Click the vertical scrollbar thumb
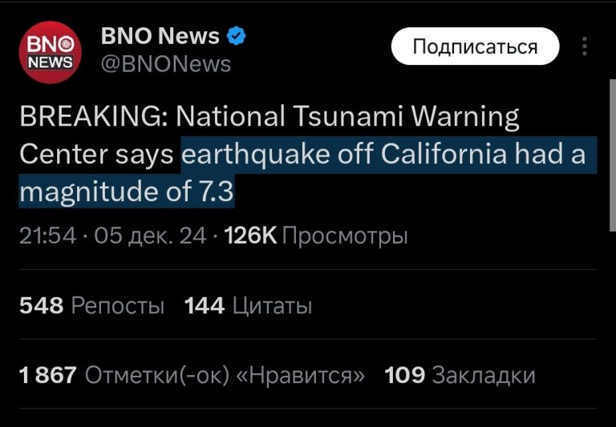The width and height of the screenshot is (616, 427). click(613, 155)
